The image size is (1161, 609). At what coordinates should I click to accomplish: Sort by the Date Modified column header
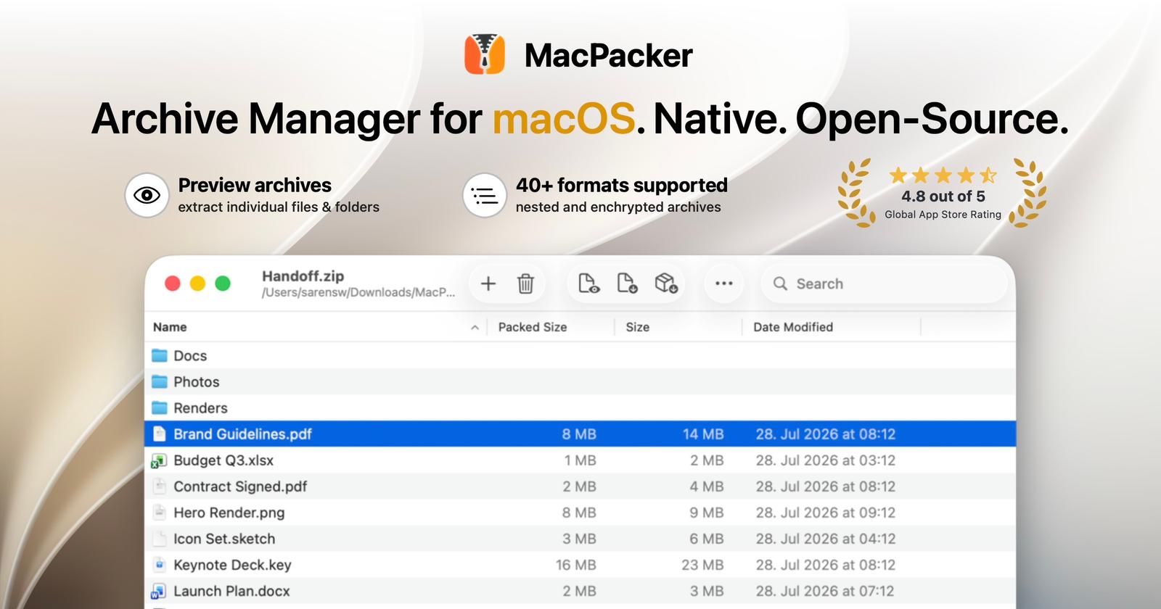tap(793, 327)
